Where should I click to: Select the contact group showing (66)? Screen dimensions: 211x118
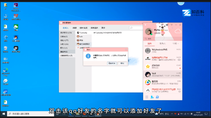(67, 44)
